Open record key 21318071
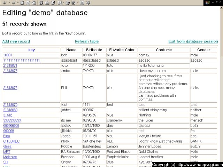Screen dimensions: 223x167 pos(10,66)
